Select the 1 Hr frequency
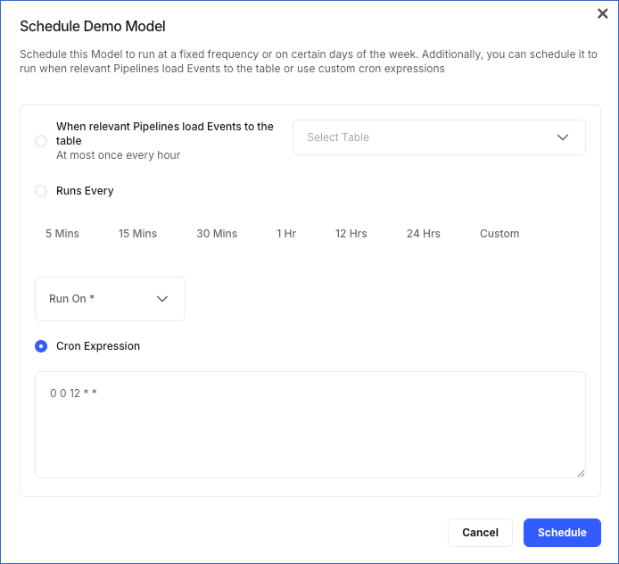 286,234
